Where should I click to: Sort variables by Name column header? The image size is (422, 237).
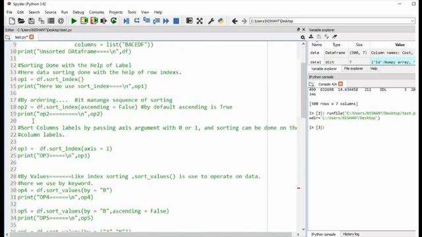(x=316, y=45)
